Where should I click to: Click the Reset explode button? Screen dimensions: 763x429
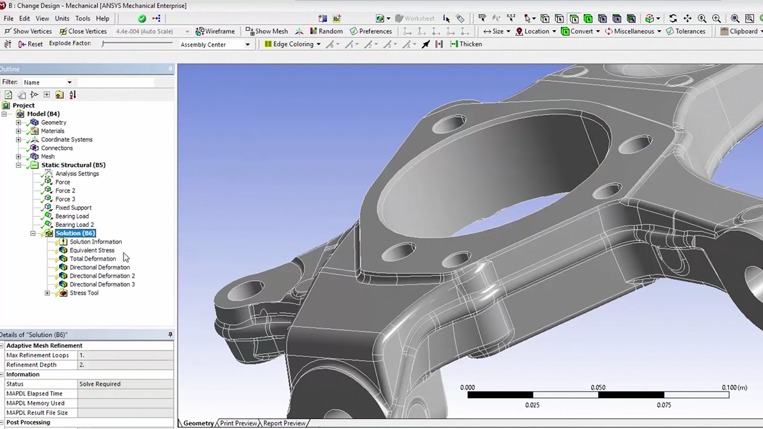point(30,44)
